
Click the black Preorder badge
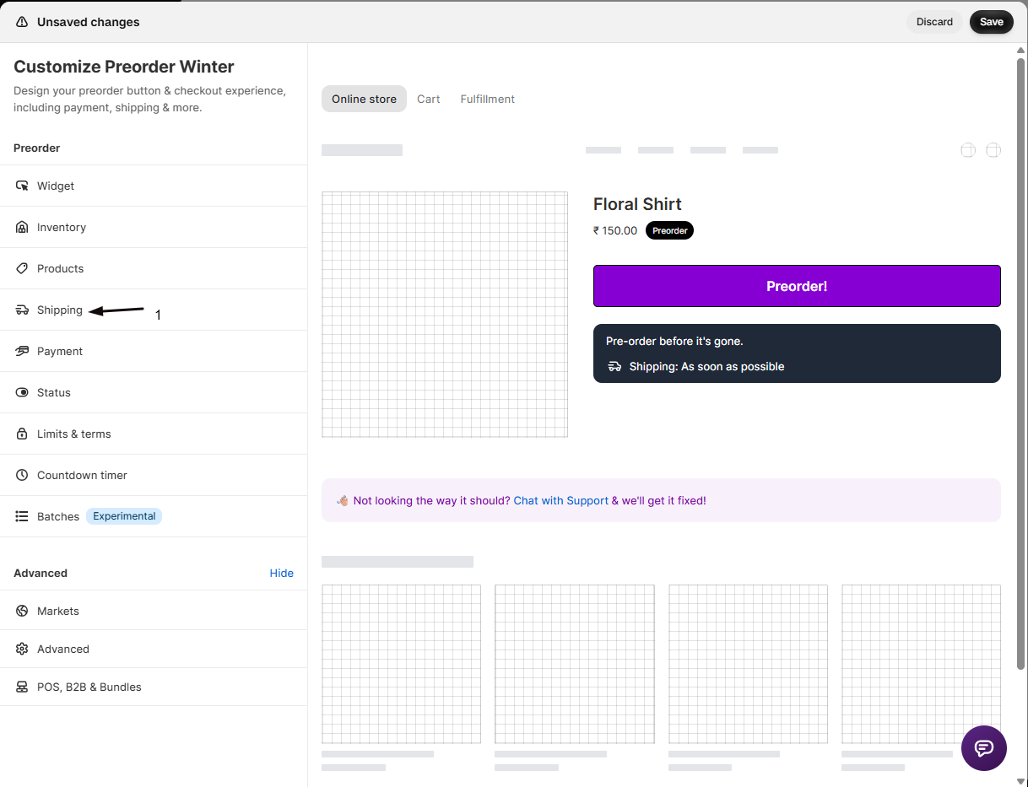(669, 230)
